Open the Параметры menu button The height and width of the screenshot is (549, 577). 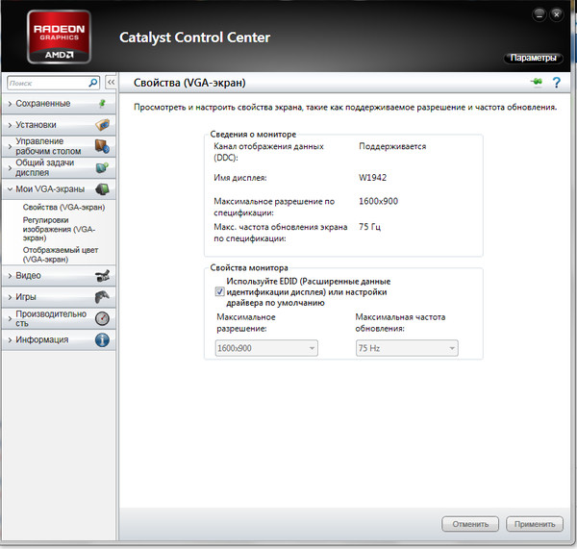(x=533, y=58)
